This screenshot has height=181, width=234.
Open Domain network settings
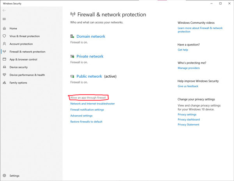click(x=91, y=37)
